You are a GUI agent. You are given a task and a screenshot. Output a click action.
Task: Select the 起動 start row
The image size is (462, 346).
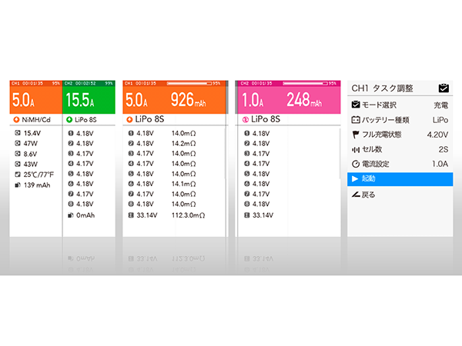(x=400, y=179)
